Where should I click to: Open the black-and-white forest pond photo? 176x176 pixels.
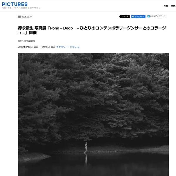pos(93,114)
